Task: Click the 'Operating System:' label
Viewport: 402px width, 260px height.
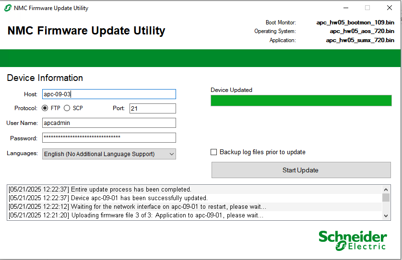Action: coord(275,31)
